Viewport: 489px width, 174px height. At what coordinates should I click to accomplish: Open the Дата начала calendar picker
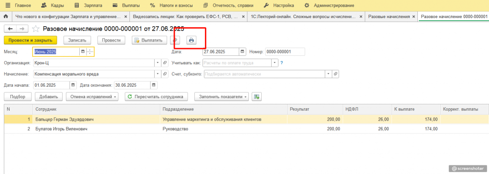[x=73, y=85]
